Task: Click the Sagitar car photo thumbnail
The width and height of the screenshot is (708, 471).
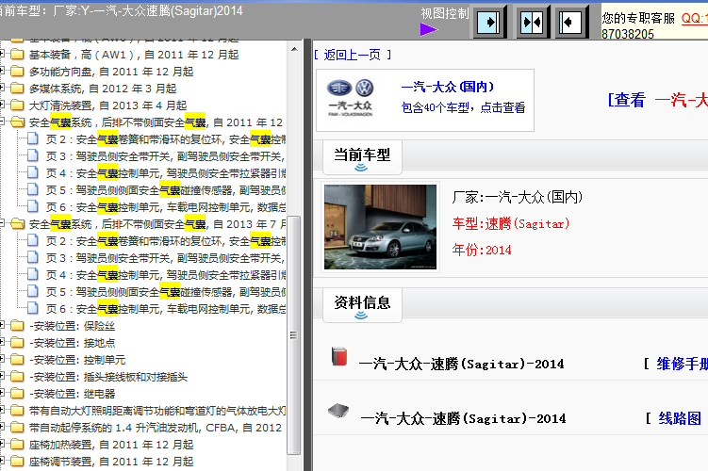Action: 380,227
